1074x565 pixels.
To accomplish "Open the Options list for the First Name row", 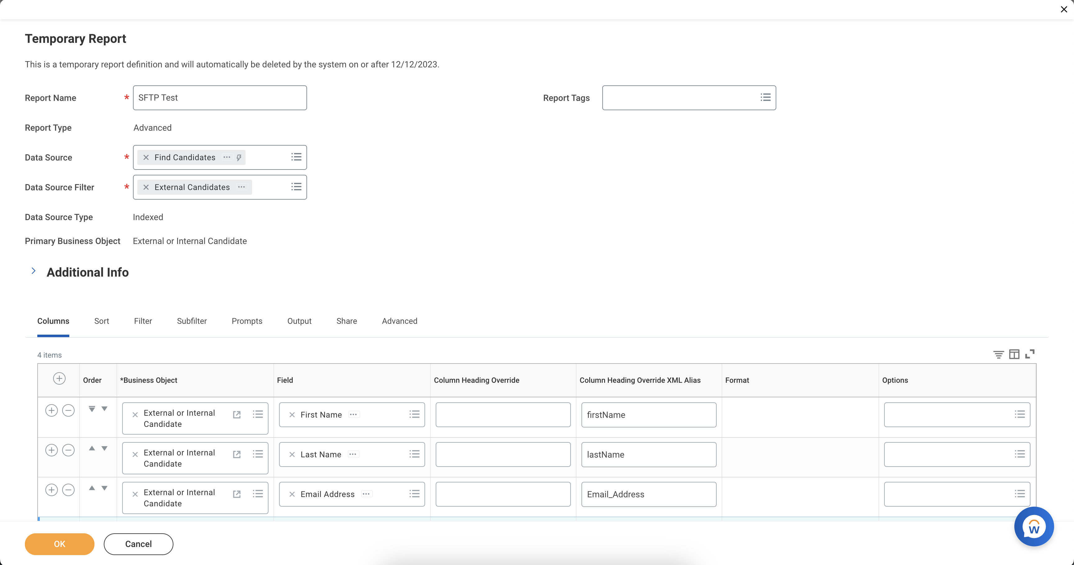I will (x=1019, y=414).
